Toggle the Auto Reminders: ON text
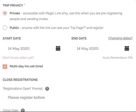Viewport: 136px width, 112px height. click(118, 58)
